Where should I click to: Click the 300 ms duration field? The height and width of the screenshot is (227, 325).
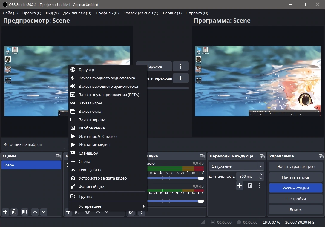(247, 177)
